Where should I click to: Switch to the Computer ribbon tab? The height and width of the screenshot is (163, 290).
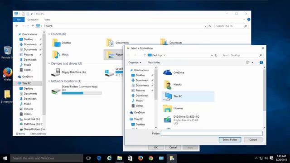tap(33, 19)
